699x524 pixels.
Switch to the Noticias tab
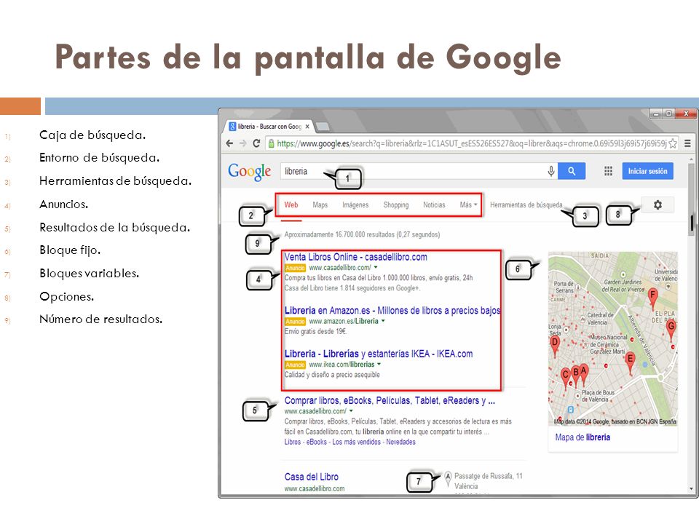pos(434,205)
